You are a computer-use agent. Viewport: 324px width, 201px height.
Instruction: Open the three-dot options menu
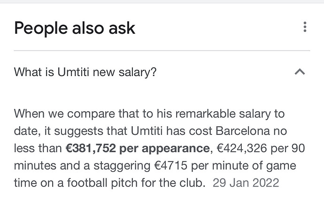305,27
